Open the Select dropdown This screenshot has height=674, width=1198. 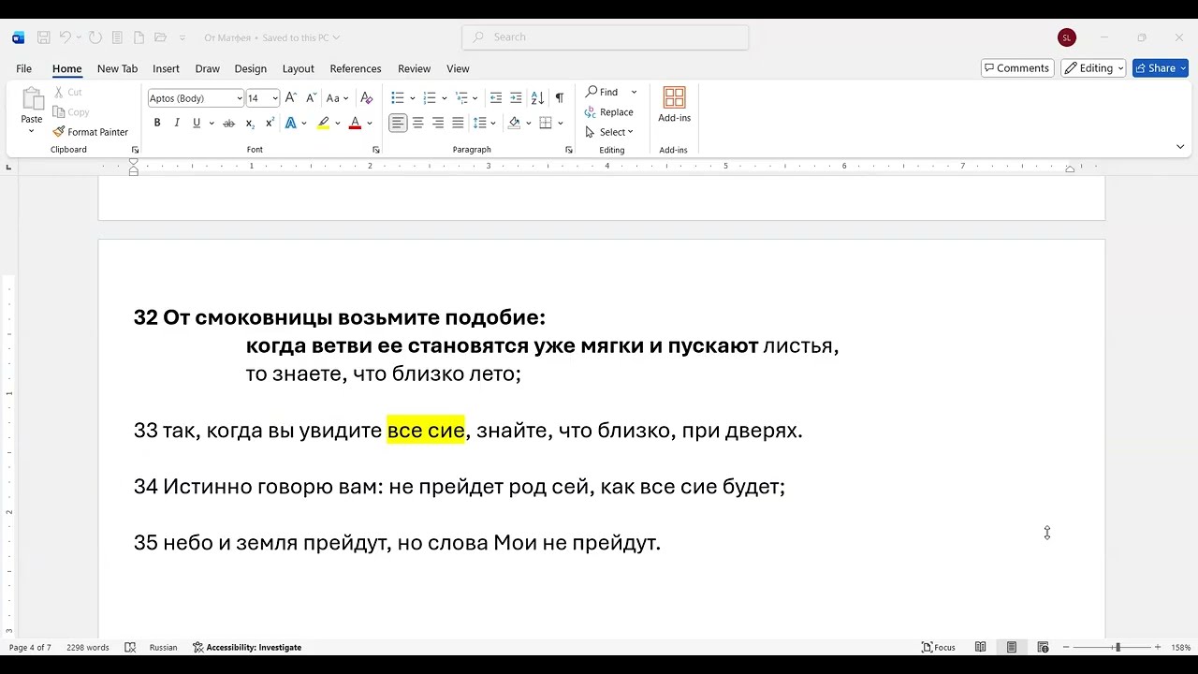point(609,132)
